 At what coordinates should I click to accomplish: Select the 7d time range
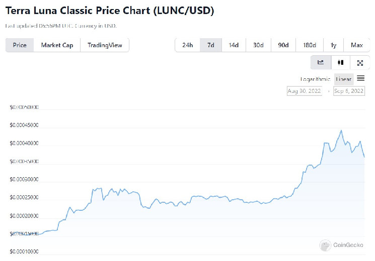pyautogui.click(x=211, y=45)
